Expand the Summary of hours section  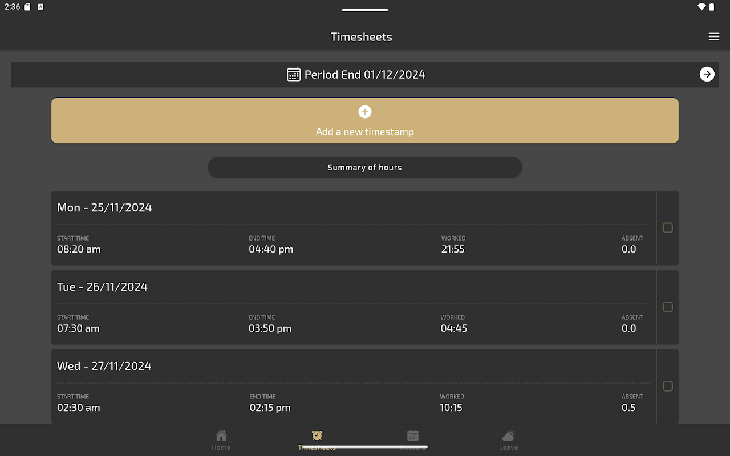[x=365, y=168]
